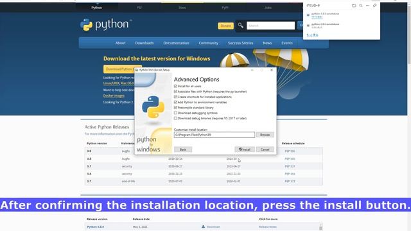Open the PEP link in the 3.7 row
The width and height of the screenshot is (411, 231).
(290, 166)
